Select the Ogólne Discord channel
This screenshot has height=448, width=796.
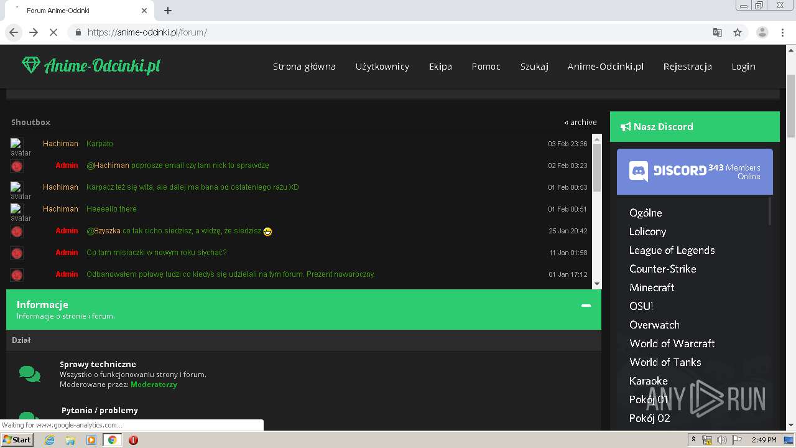(646, 213)
